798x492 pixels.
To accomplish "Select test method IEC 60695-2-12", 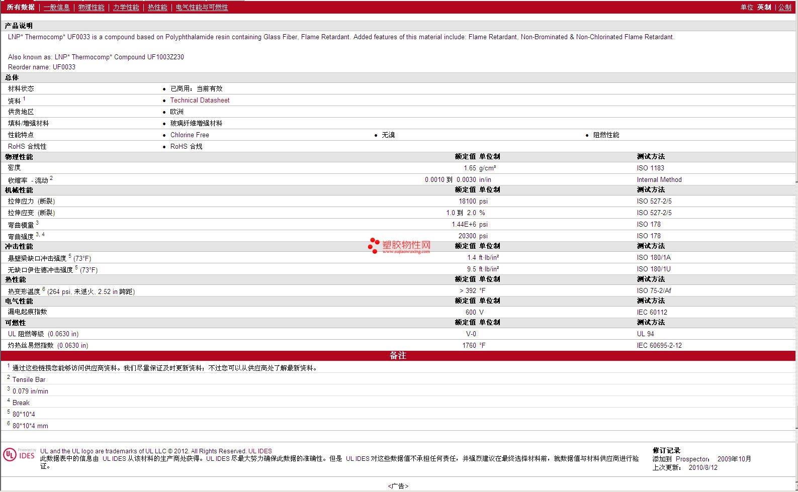I will pos(659,345).
